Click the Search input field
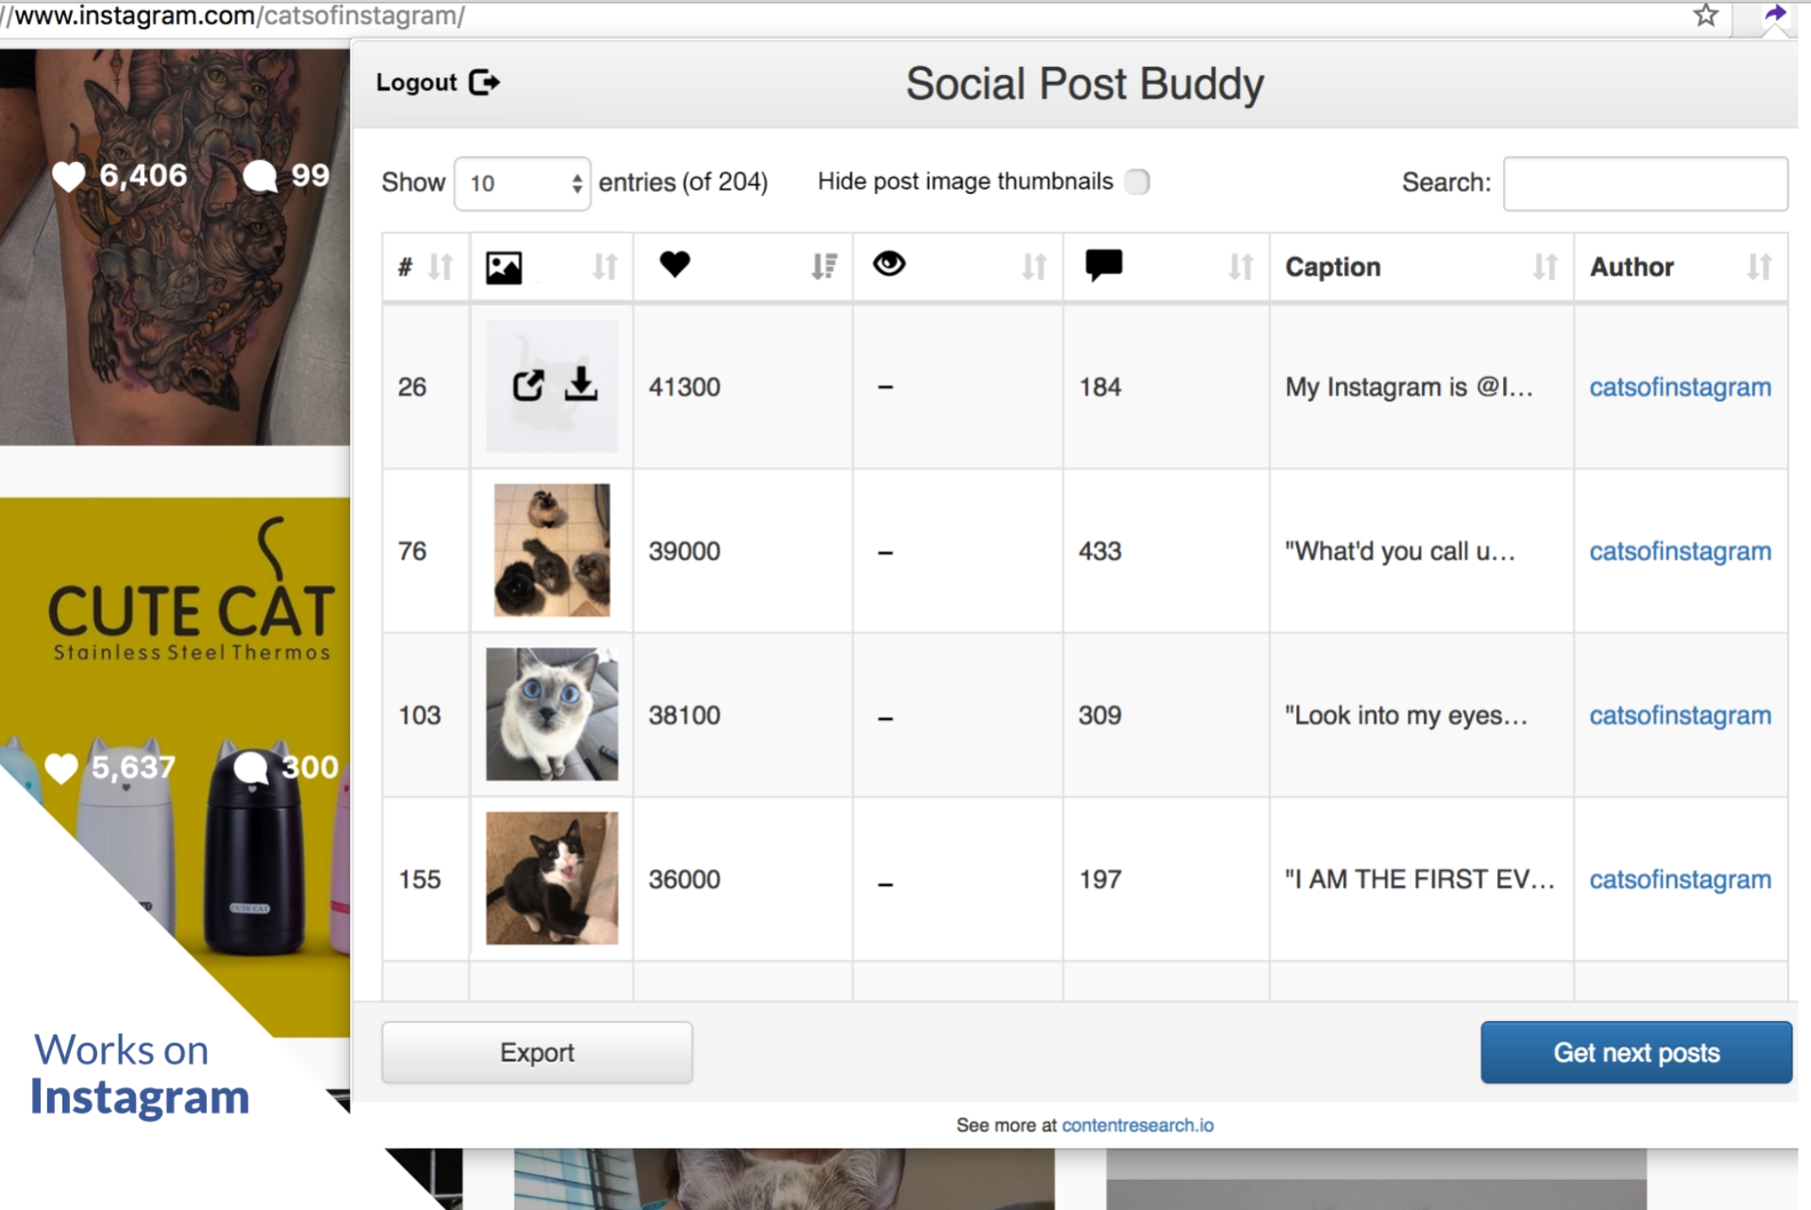This screenshot has height=1210, width=1811. [x=1644, y=182]
